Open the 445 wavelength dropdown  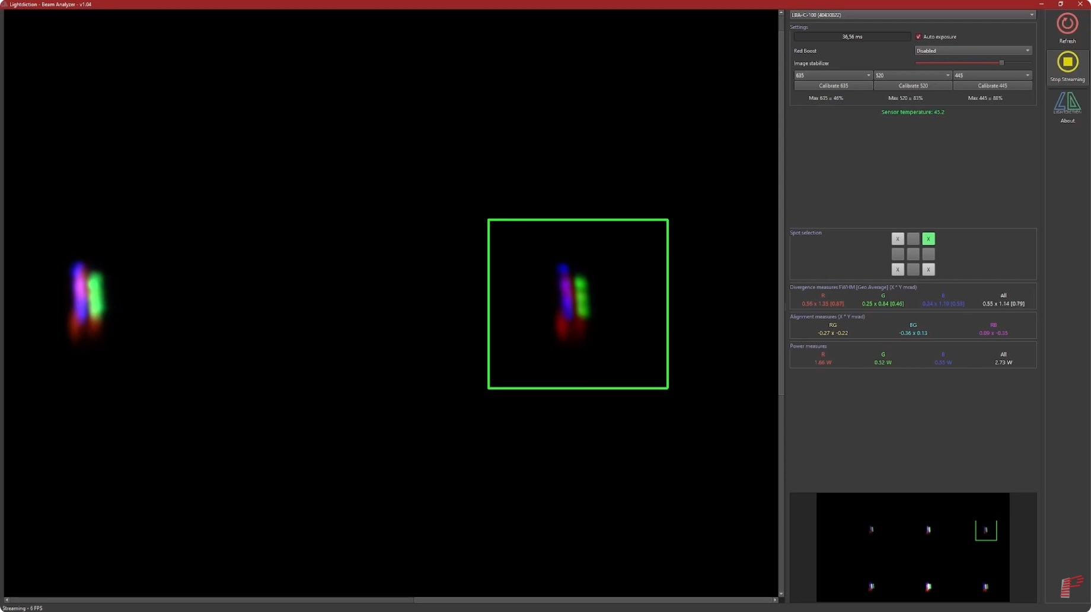click(992, 75)
